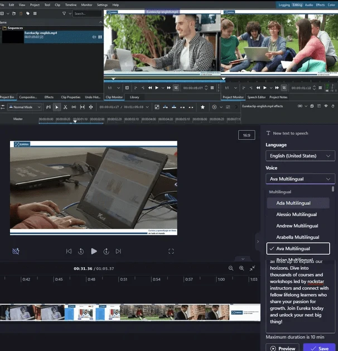The height and width of the screenshot is (351, 338).
Task: Skip to start in Clipchamp player
Action: [x=69, y=251]
